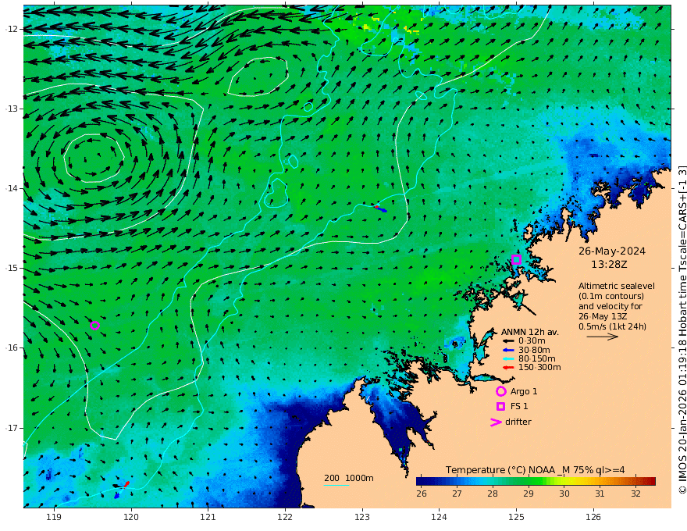
Task: Click the Argo 1 legend label
Action: (524, 391)
